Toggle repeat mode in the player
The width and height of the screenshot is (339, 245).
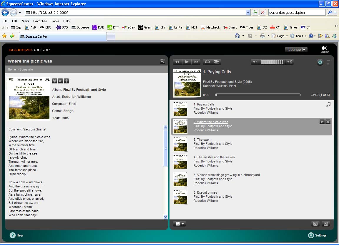(207, 62)
